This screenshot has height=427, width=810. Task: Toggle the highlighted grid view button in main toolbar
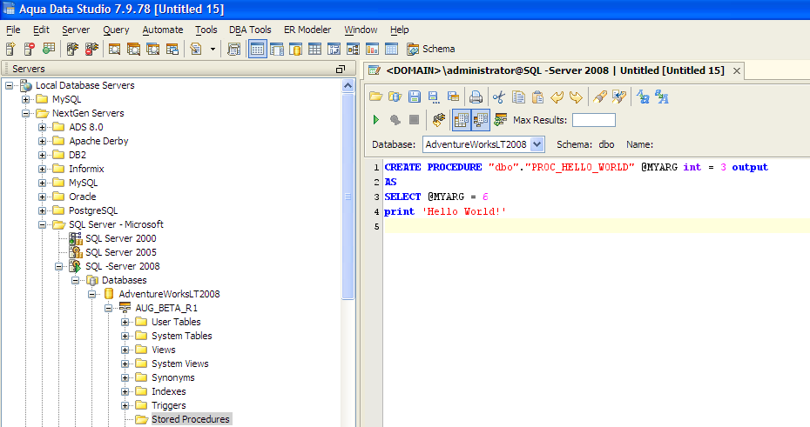[257, 49]
